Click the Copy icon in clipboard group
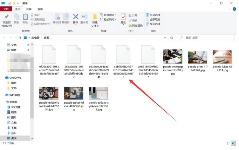 [17, 17]
